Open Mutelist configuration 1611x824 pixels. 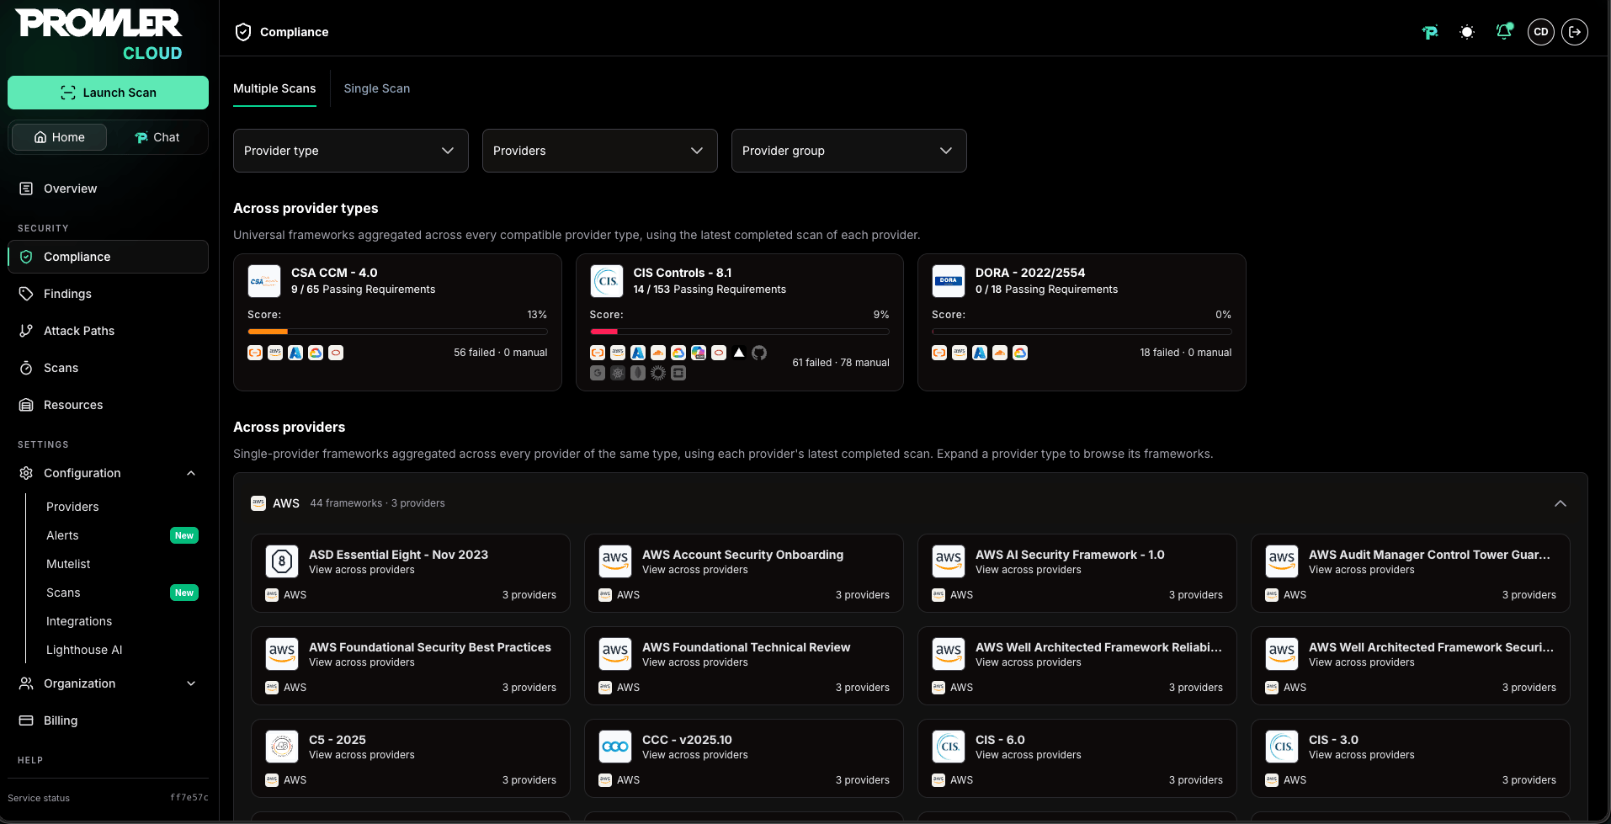click(x=68, y=564)
